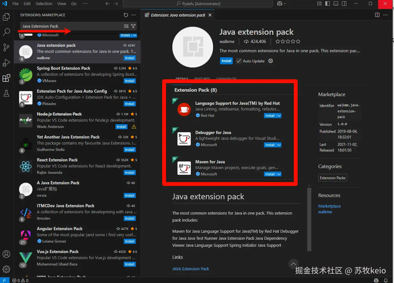Install Language Support for Java by Red Hat

[270, 116]
